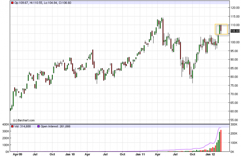Click the 55.00 price axis label
The width and height of the screenshot is (241, 157).
[x=235, y=120]
